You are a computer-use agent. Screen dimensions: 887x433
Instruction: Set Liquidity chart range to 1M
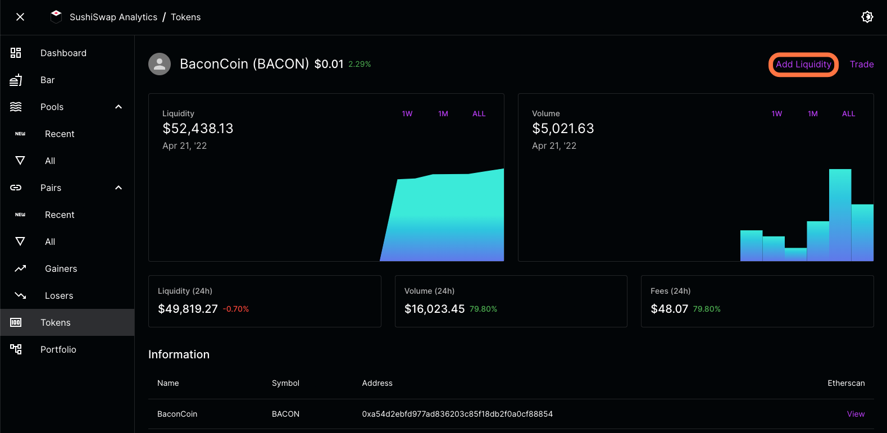pyautogui.click(x=443, y=113)
